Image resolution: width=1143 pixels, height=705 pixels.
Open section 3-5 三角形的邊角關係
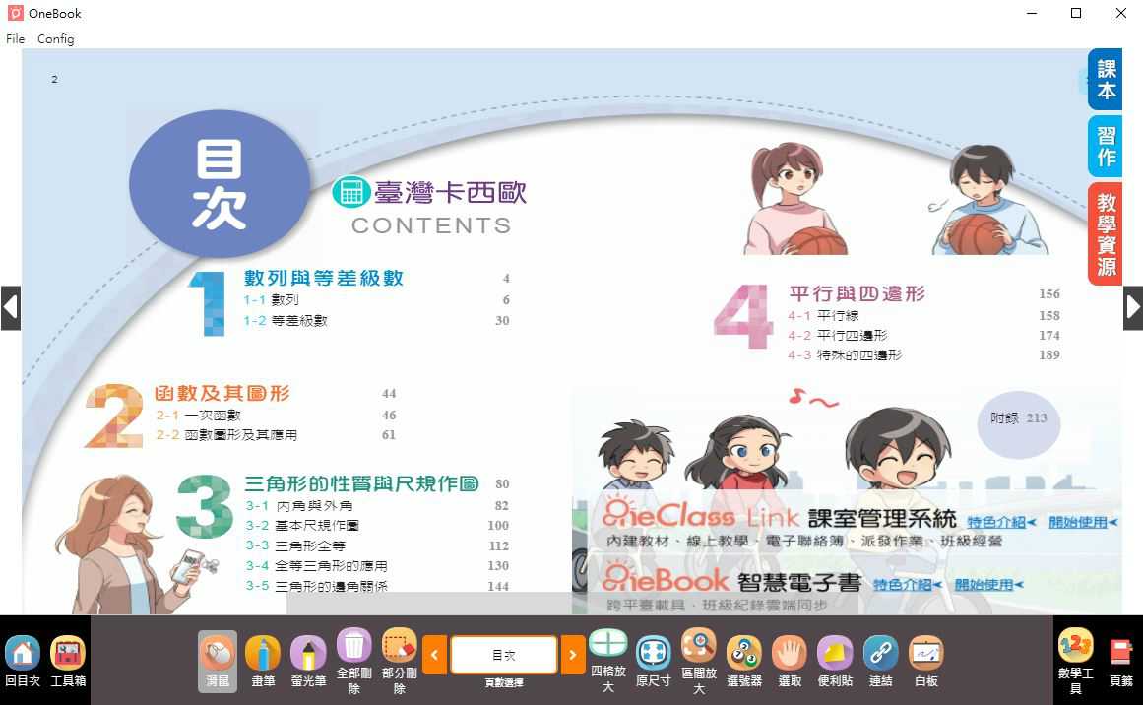click(316, 586)
